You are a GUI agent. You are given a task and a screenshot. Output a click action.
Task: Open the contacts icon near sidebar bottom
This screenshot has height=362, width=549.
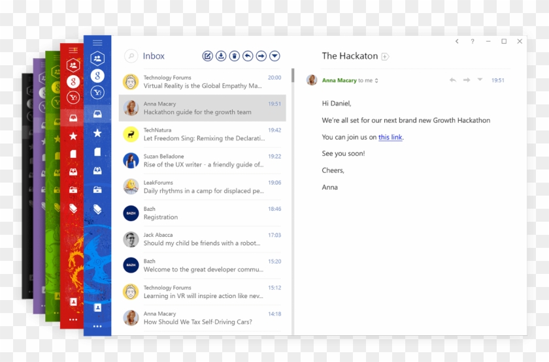[x=97, y=307]
